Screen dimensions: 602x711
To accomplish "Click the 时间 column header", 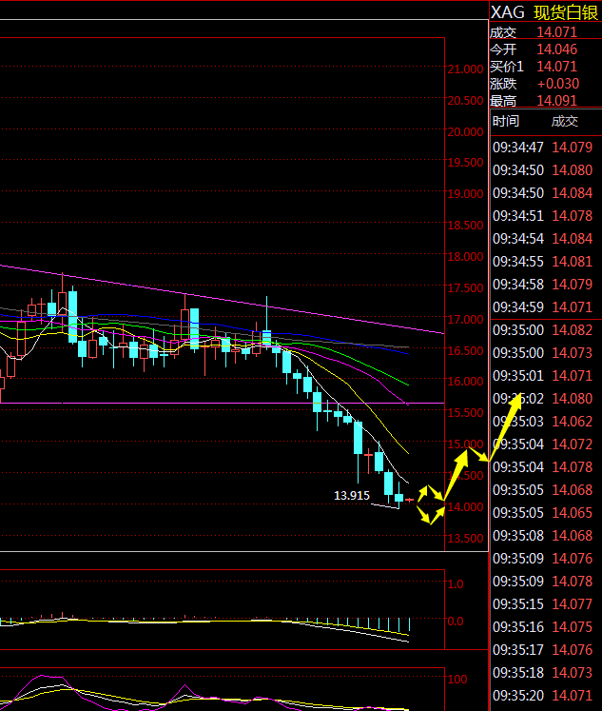I will (506, 121).
